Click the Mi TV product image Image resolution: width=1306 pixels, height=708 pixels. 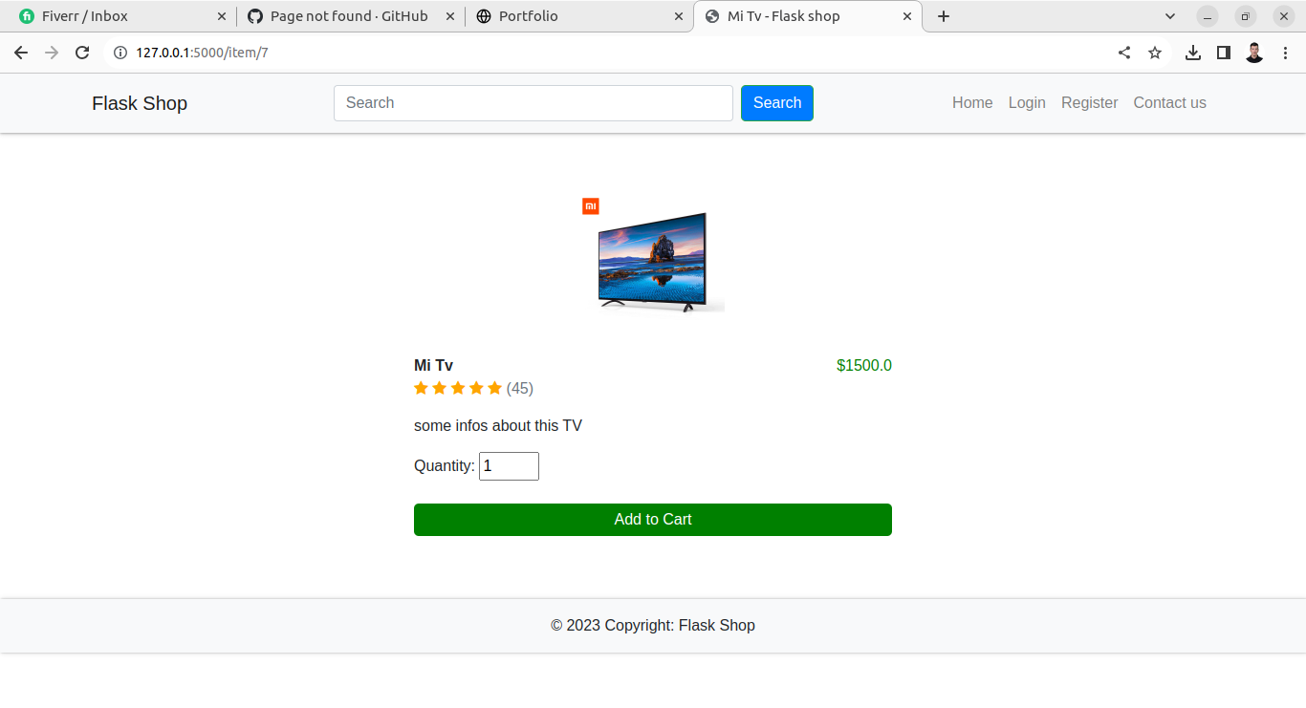654,258
